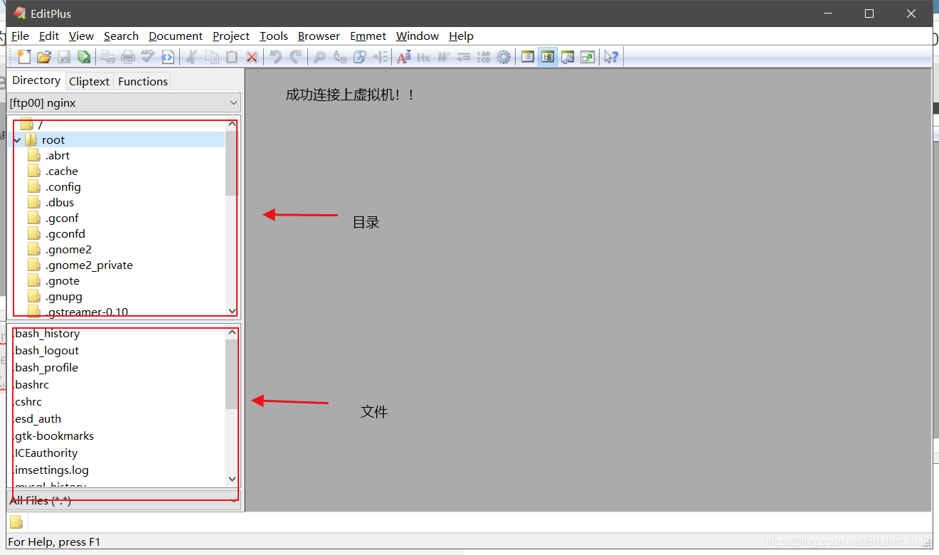Click the Print toolbar icon

tap(128, 57)
